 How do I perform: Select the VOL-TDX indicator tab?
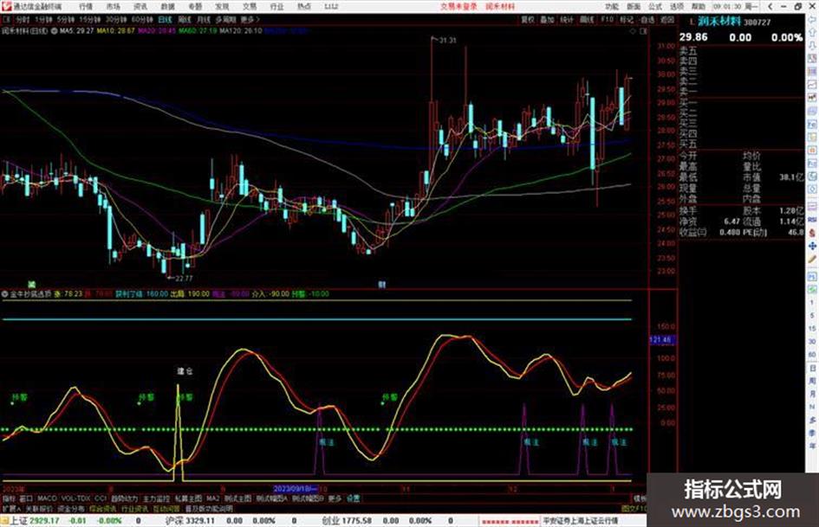(x=75, y=498)
